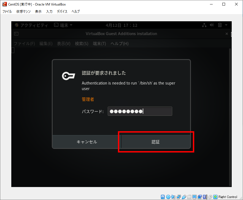Close the CentOS VirtualBox window
Screen dimensions: 243x200
coord(236,4)
